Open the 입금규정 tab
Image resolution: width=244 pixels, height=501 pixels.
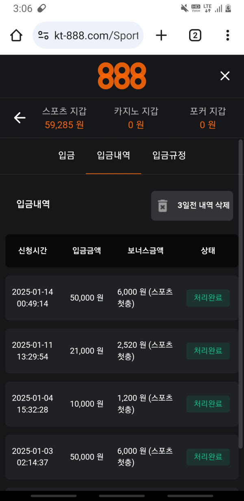pos(169,155)
